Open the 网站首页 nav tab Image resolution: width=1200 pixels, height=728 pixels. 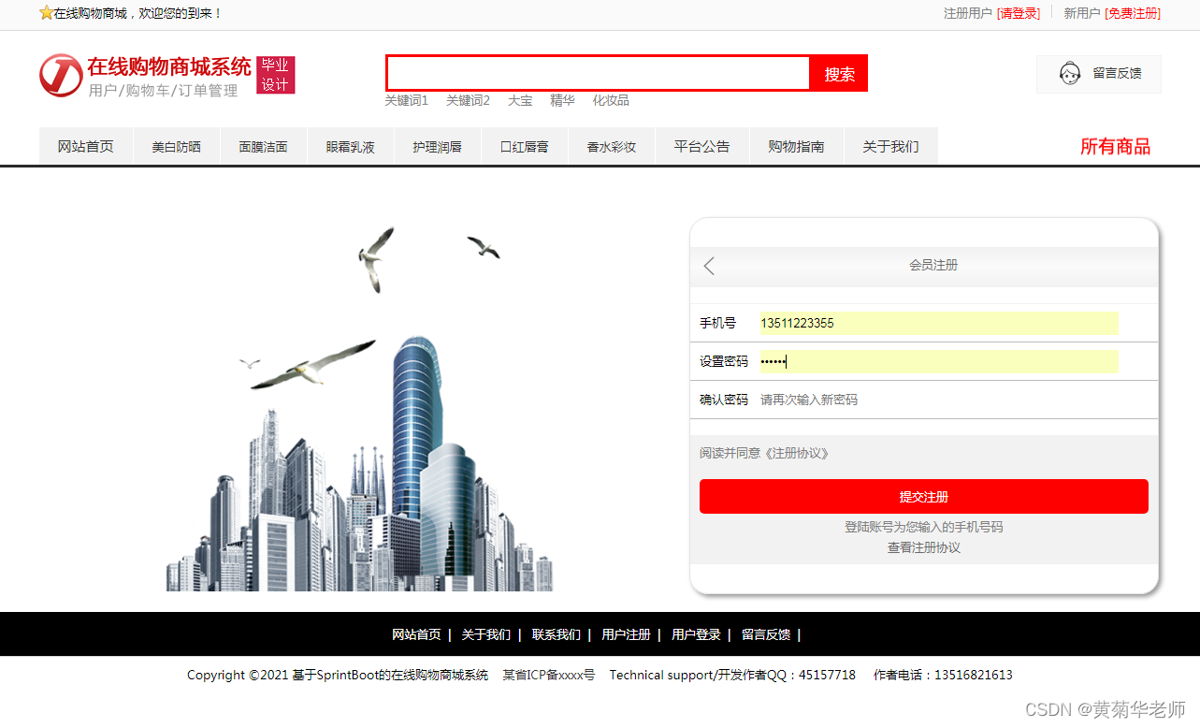tap(86, 147)
